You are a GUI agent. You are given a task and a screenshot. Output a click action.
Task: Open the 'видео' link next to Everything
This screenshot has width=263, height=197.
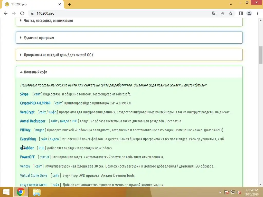point(54,139)
